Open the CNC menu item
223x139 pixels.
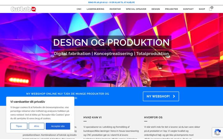(x=79, y=9)
